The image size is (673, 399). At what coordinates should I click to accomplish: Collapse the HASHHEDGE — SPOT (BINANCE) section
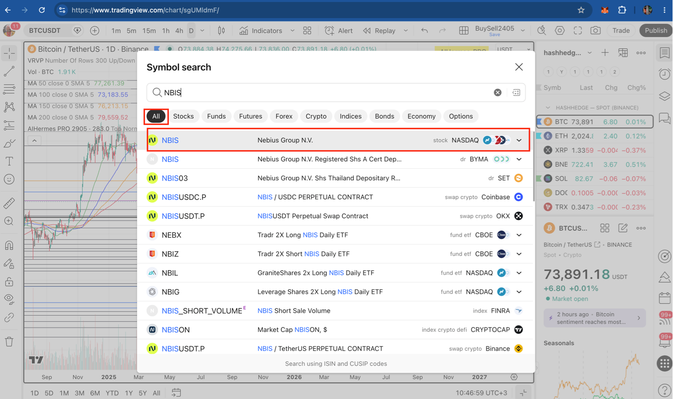[x=548, y=108]
